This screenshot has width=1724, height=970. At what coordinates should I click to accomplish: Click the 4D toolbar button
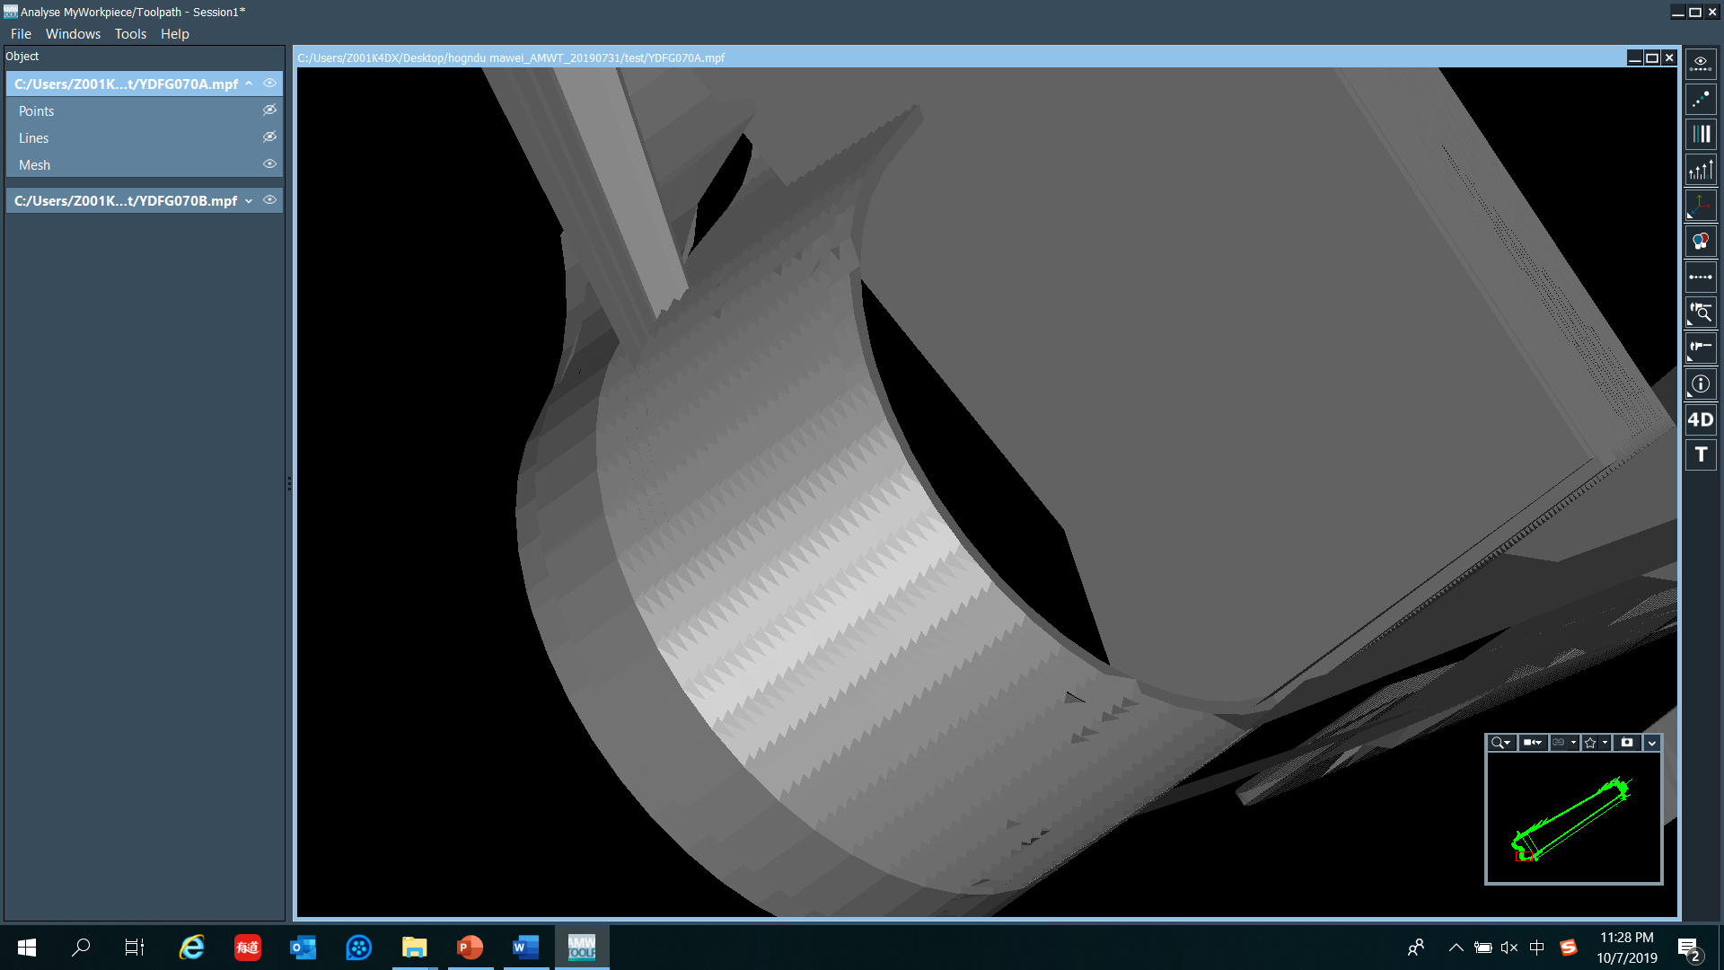1701,419
